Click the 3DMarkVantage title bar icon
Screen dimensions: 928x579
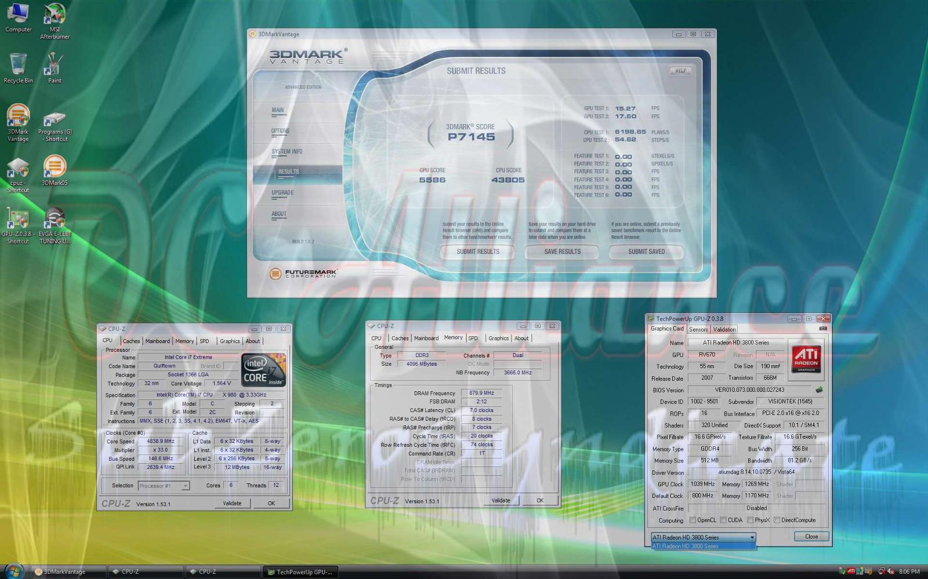click(x=253, y=34)
